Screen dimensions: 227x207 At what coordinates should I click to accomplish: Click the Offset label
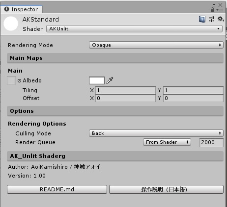pos(31,98)
